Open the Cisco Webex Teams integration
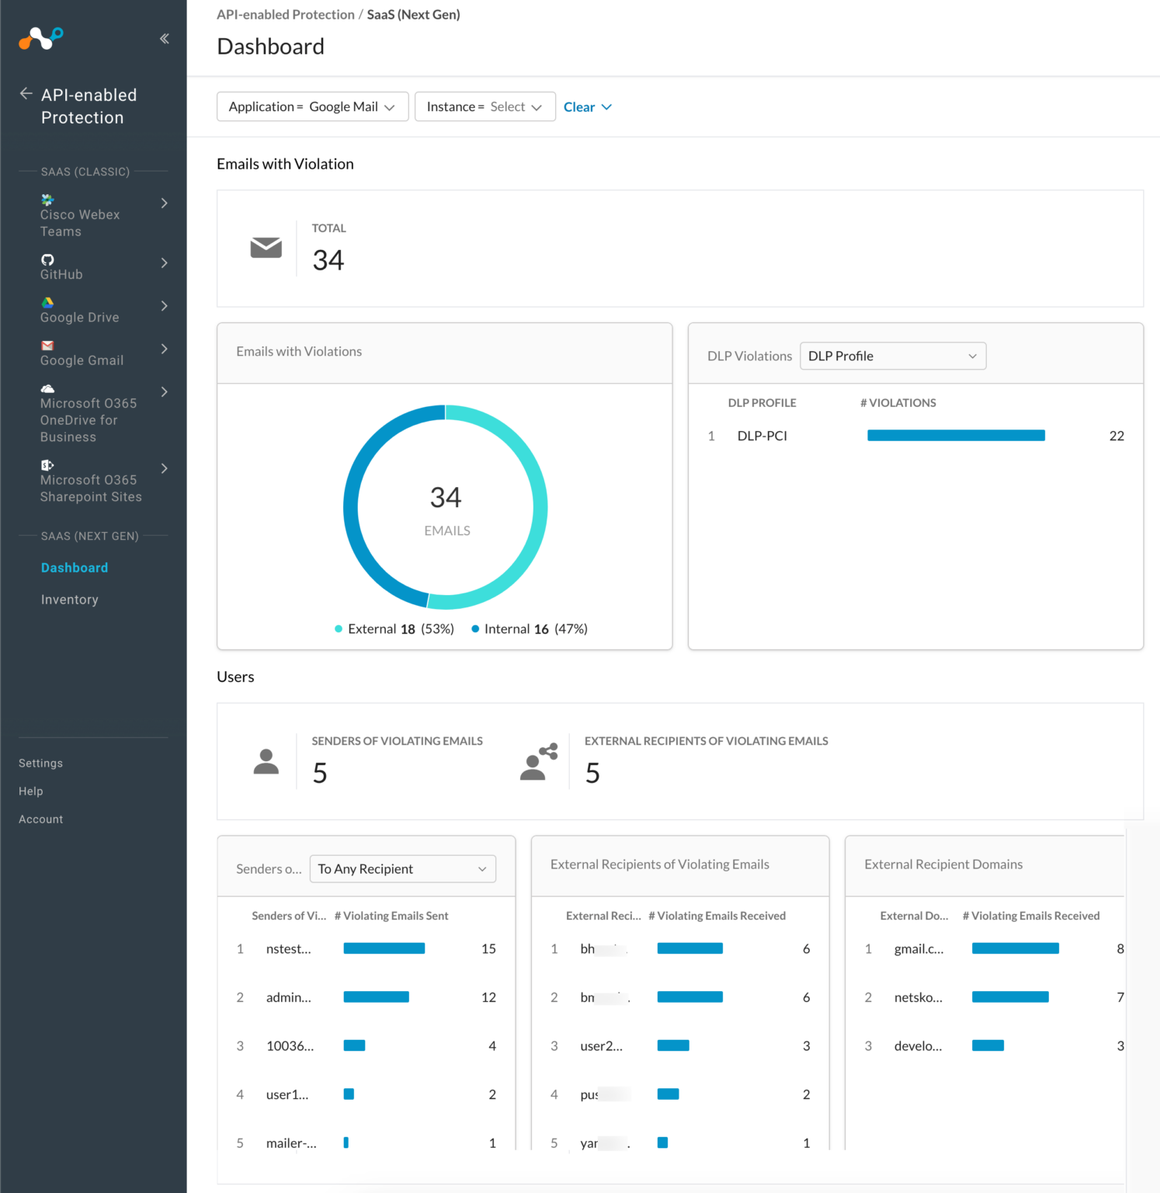 [x=80, y=214]
